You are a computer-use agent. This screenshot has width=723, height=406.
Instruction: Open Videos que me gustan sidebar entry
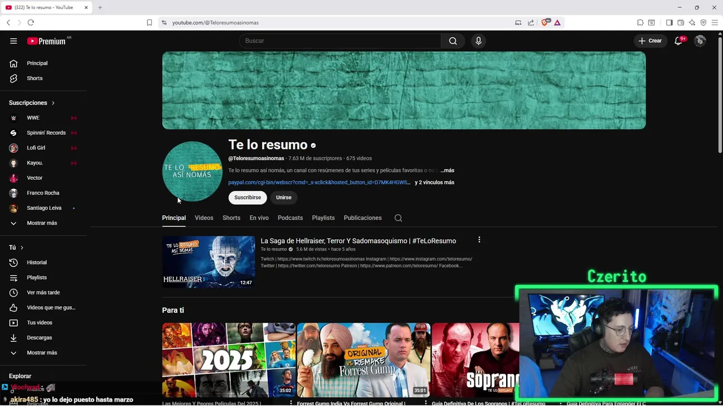[x=43, y=307]
